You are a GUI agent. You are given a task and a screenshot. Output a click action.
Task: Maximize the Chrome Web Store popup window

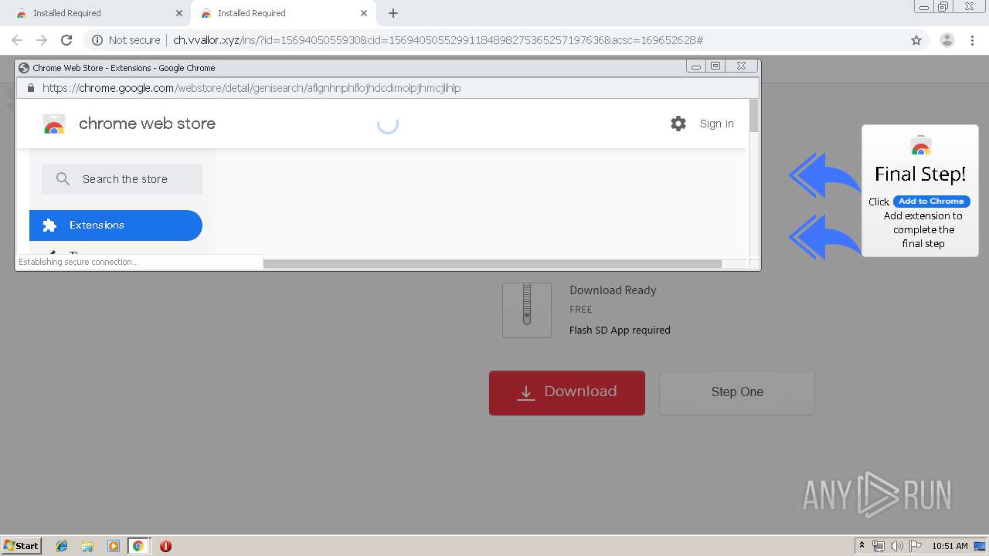tap(715, 66)
